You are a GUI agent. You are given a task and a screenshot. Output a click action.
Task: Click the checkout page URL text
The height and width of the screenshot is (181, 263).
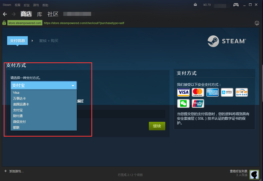(x=84, y=23)
